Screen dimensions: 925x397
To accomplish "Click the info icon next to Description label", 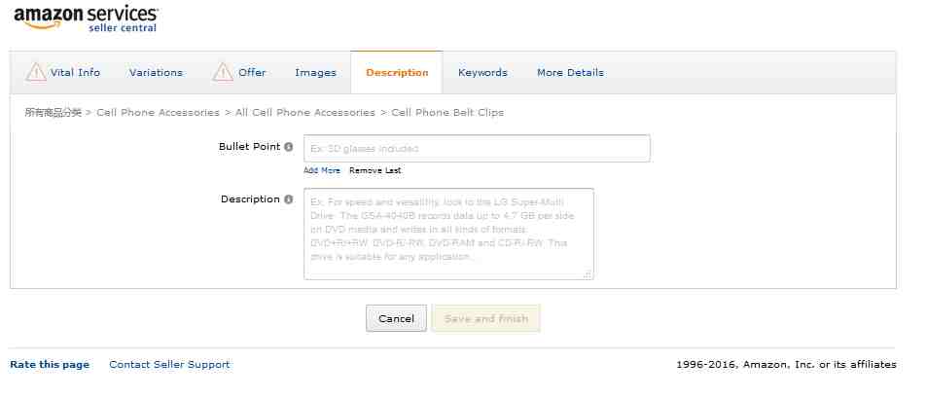I will (289, 199).
